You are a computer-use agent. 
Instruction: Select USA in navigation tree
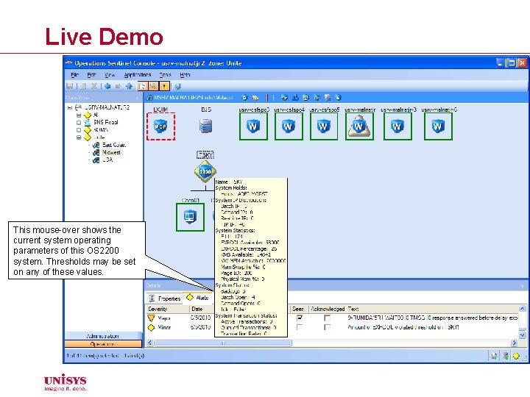pos(107,160)
